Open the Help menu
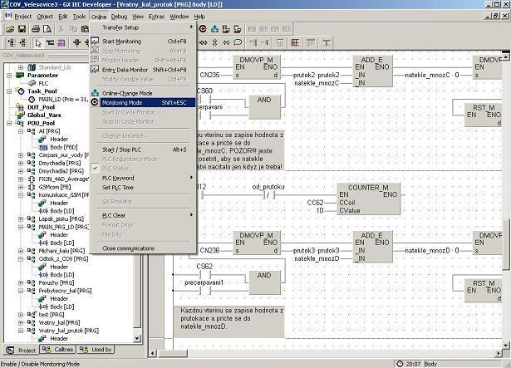The image size is (511, 368). (x=199, y=17)
